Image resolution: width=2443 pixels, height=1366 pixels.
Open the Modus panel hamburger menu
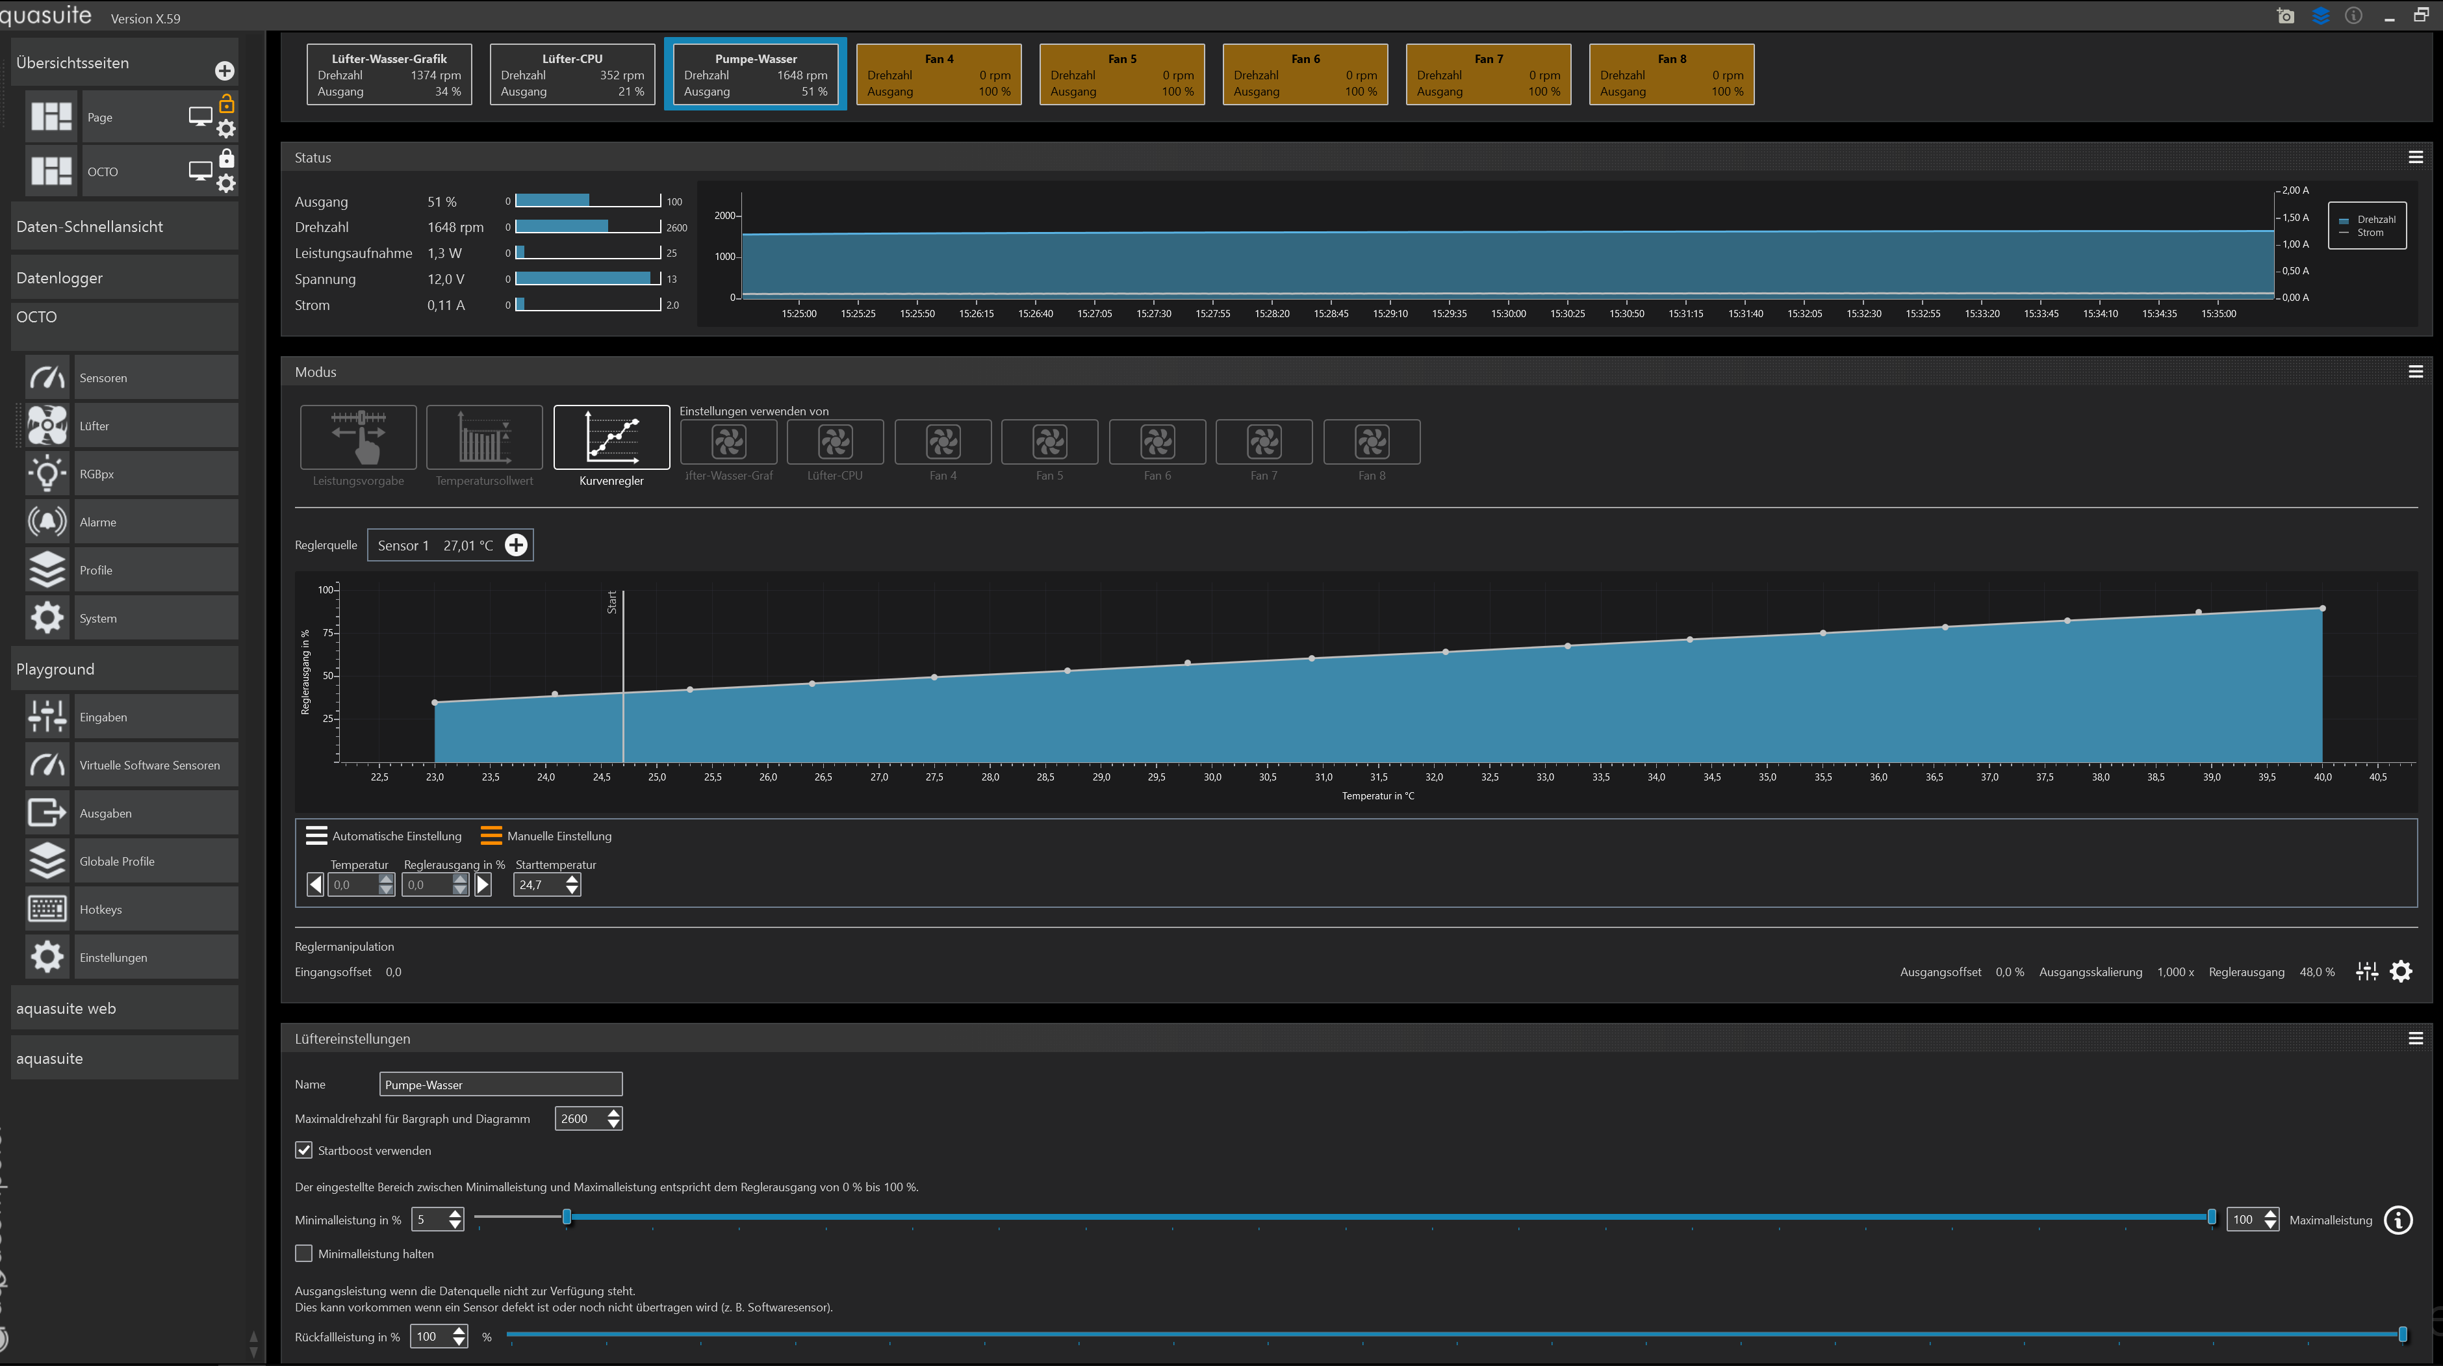click(x=2416, y=372)
